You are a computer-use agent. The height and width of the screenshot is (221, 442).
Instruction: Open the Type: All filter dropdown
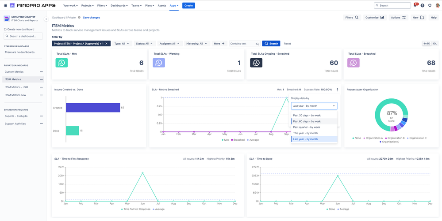coord(122,44)
